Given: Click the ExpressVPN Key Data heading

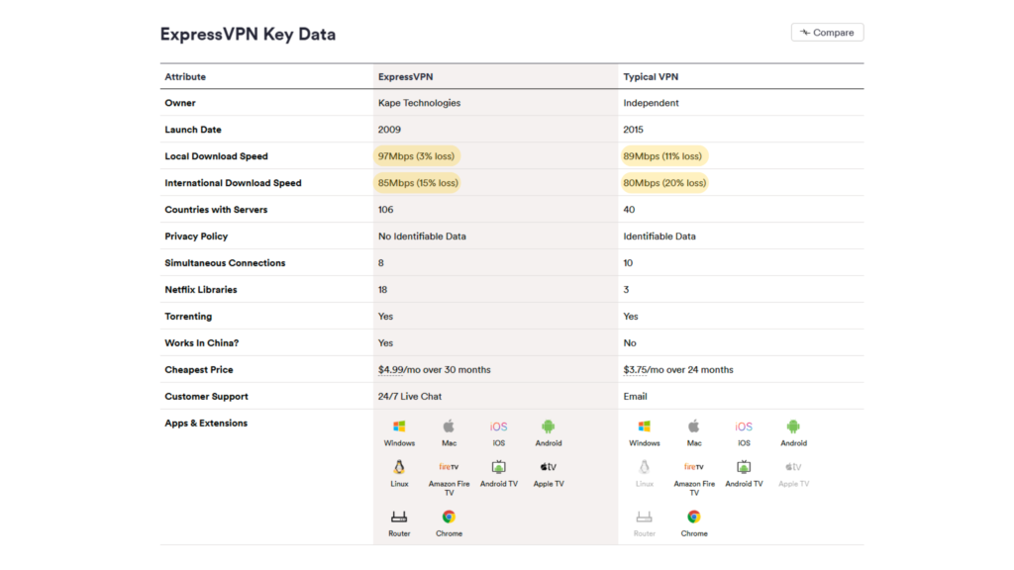Looking at the screenshot, I should 248,35.
